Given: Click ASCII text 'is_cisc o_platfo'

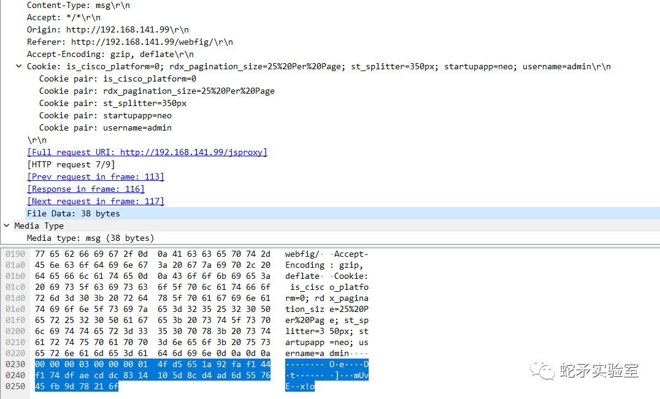Looking at the screenshot, I should click(x=329, y=287).
